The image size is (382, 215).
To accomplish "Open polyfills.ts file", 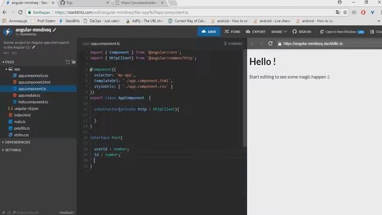I will (x=21, y=128).
